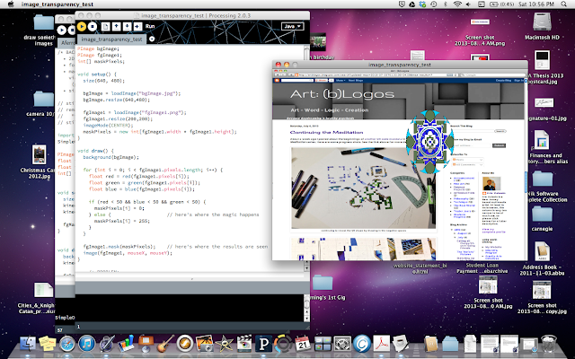This screenshot has width=575, height=359.
Task: Click the 'here's where the magic happens' comment
Action: coord(213,215)
